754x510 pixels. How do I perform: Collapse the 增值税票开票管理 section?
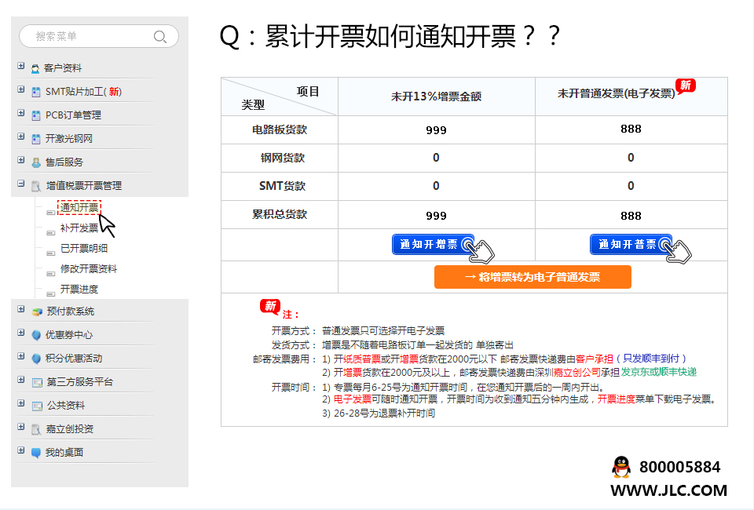[x=21, y=184]
